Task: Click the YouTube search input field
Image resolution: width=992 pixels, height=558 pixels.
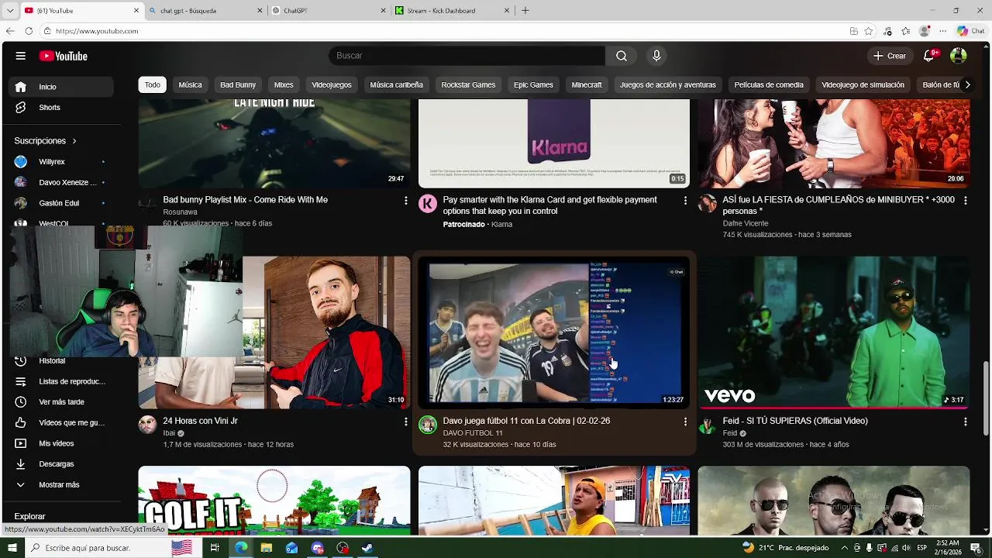Action: [467, 56]
